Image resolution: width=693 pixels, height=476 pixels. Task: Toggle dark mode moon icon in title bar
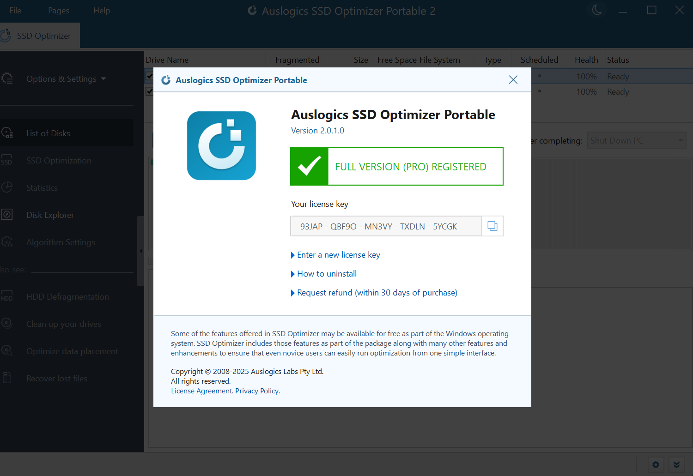[597, 10]
